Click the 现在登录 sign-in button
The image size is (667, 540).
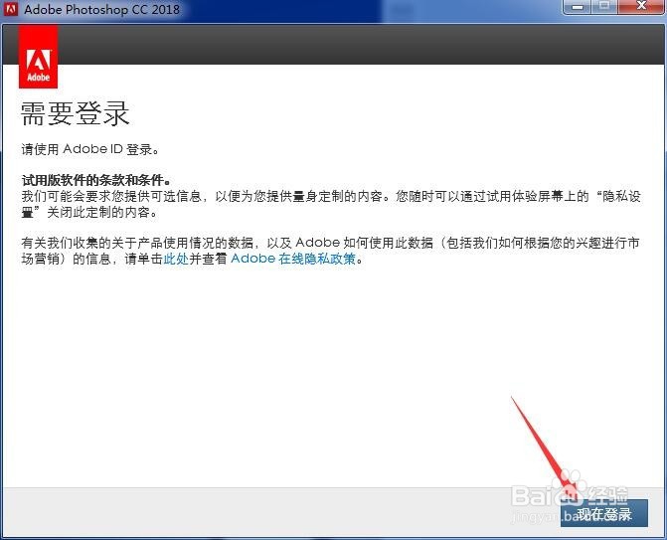pos(604,513)
